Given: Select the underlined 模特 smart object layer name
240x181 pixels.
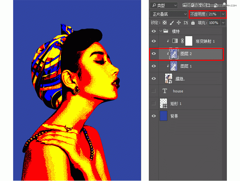Looking at the screenshot, I should pos(180,79).
